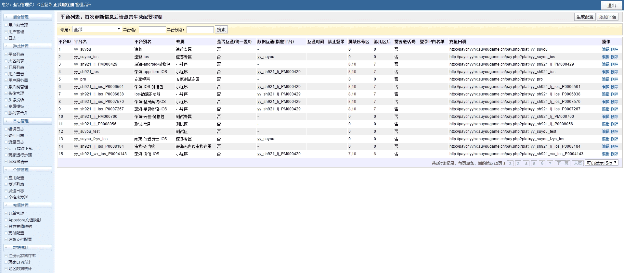
Task: Click the 生成配置 button
Action: tap(585, 17)
